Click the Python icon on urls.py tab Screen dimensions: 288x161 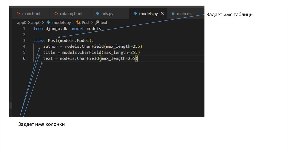(98, 13)
